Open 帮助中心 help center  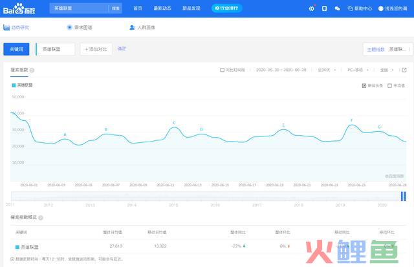pos(360,8)
